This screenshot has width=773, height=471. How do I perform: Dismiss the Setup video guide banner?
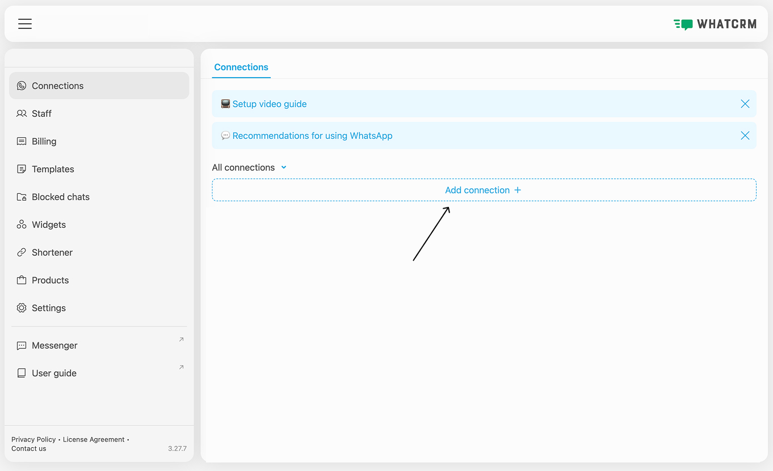click(745, 104)
